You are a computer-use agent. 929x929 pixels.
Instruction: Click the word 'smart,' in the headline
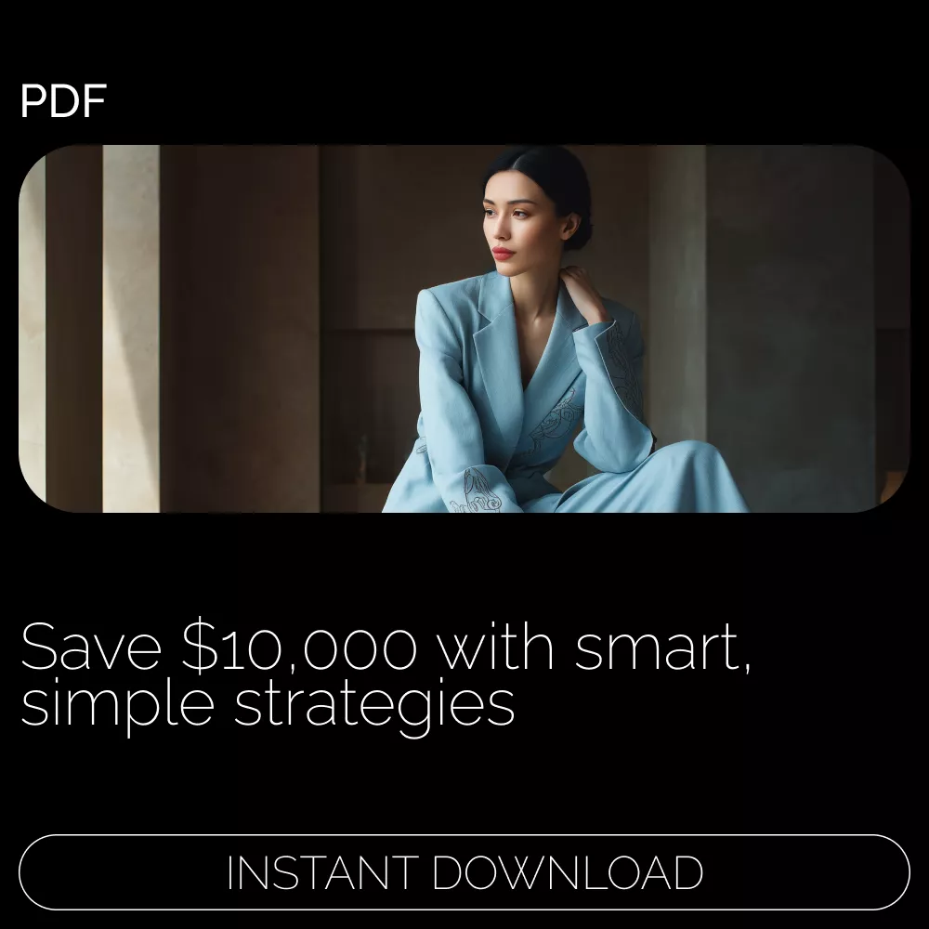663,648
